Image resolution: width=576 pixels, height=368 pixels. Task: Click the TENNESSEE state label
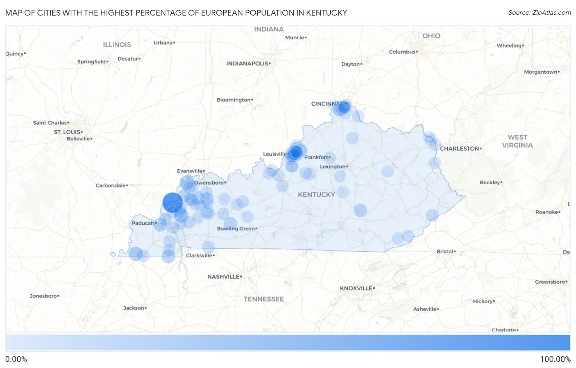tap(264, 299)
